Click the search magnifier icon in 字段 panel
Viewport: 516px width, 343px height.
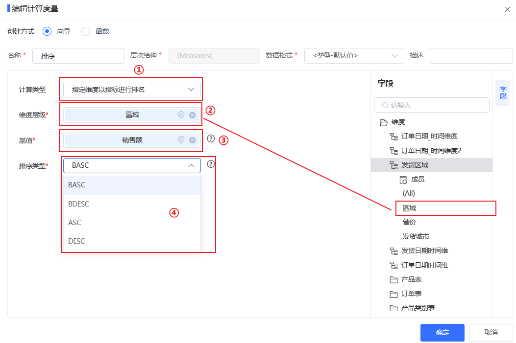pos(385,105)
